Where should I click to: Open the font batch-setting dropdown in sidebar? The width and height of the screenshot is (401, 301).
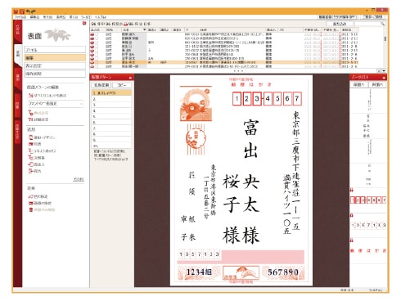coord(56,104)
